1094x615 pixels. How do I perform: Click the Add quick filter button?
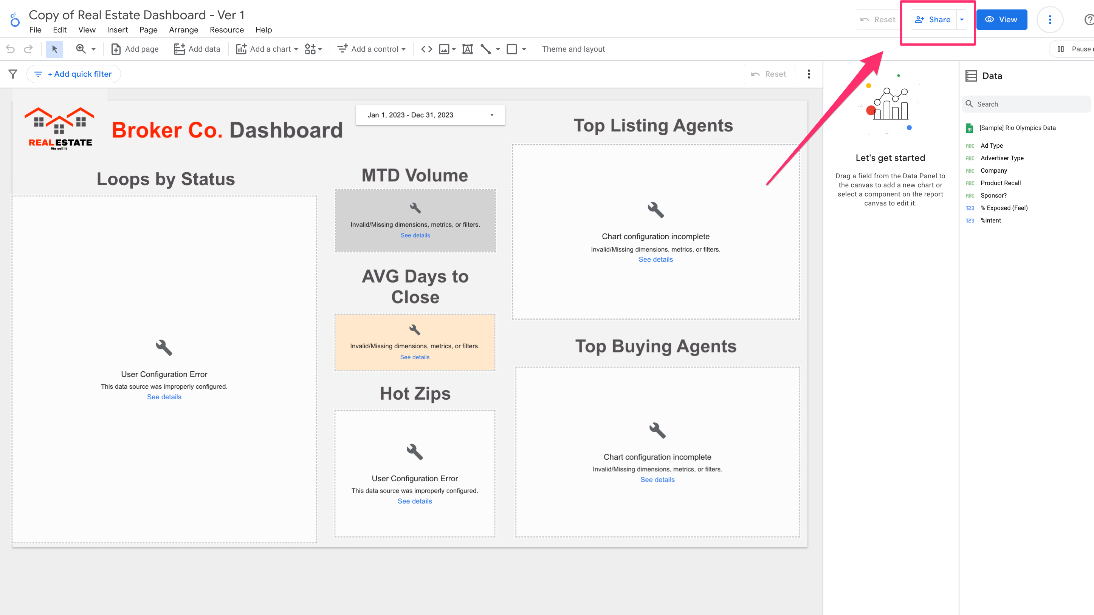tap(73, 73)
